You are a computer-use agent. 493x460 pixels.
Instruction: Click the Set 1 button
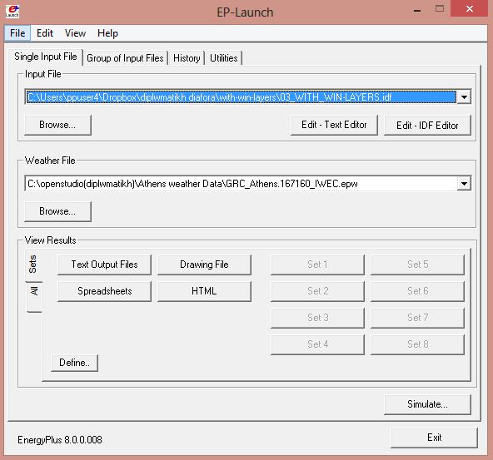click(317, 265)
